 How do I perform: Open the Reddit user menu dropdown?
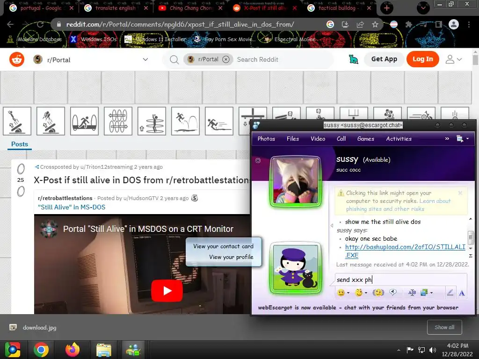(x=454, y=59)
